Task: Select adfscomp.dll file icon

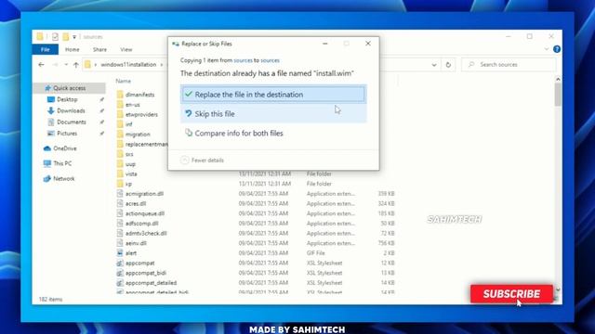Action: pos(120,223)
